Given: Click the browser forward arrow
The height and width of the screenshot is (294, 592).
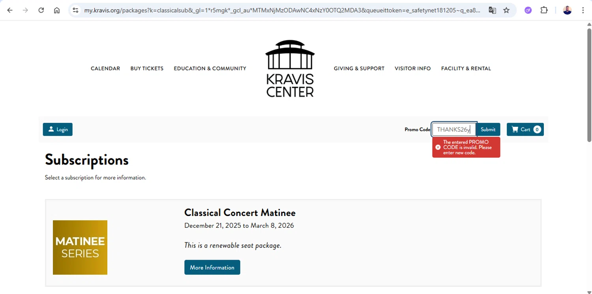Looking at the screenshot, I should click(25, 10).
